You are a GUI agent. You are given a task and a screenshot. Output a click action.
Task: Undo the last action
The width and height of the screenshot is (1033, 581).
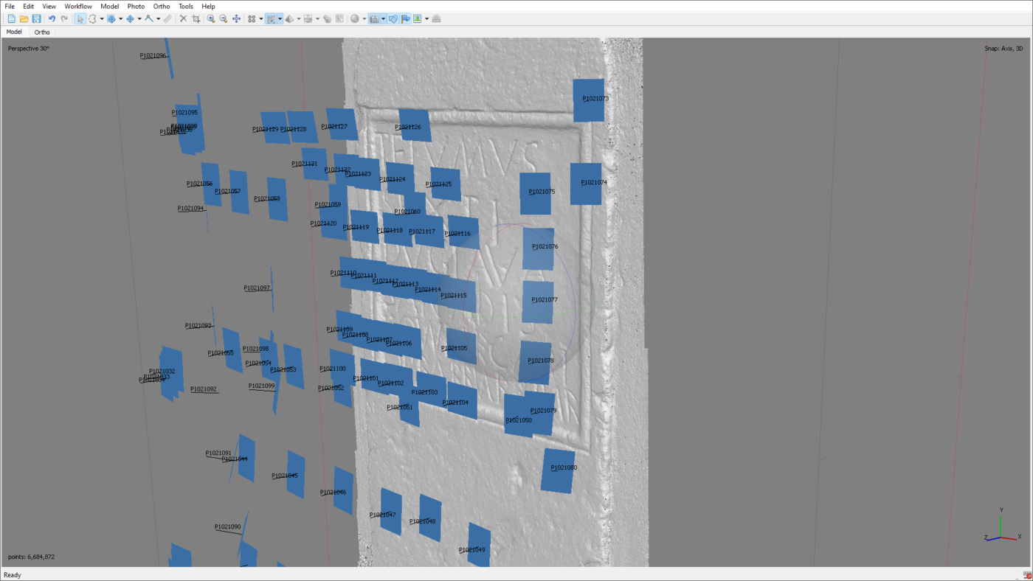click(52, 18)
